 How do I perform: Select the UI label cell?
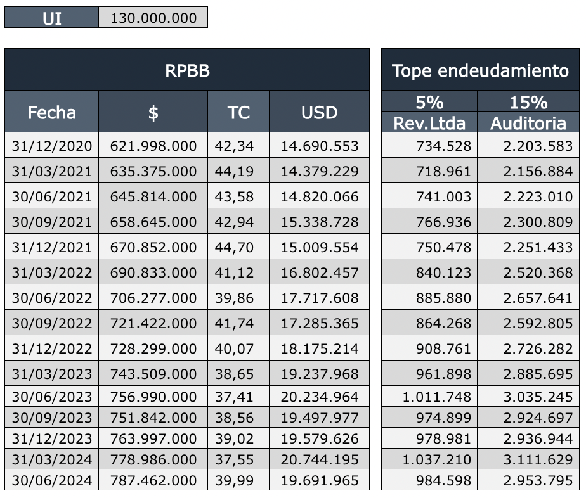click(x=52, y=18)
